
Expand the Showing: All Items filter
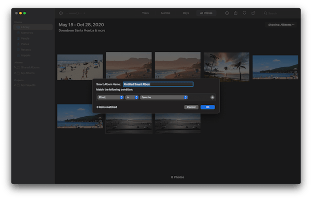pos(281,25)
